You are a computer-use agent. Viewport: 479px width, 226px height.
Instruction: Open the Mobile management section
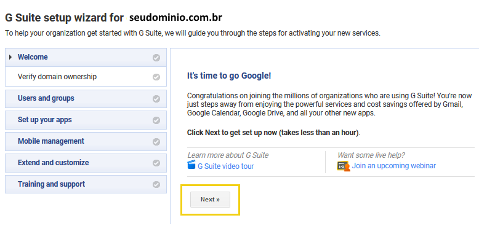tap(86, 142)
